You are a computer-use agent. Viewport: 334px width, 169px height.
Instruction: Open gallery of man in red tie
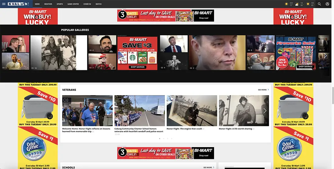(174, 44)
